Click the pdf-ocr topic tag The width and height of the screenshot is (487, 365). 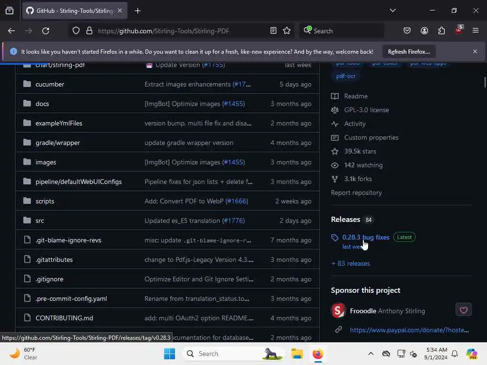tap(345, 76)
